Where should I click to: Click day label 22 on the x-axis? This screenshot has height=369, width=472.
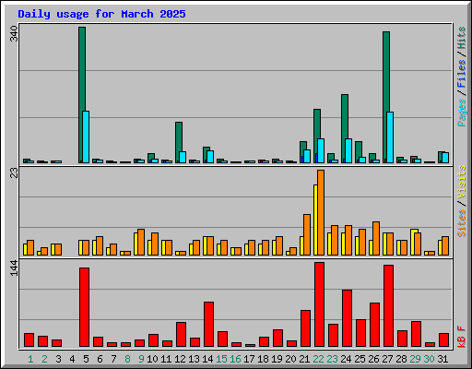coord(318,359)
